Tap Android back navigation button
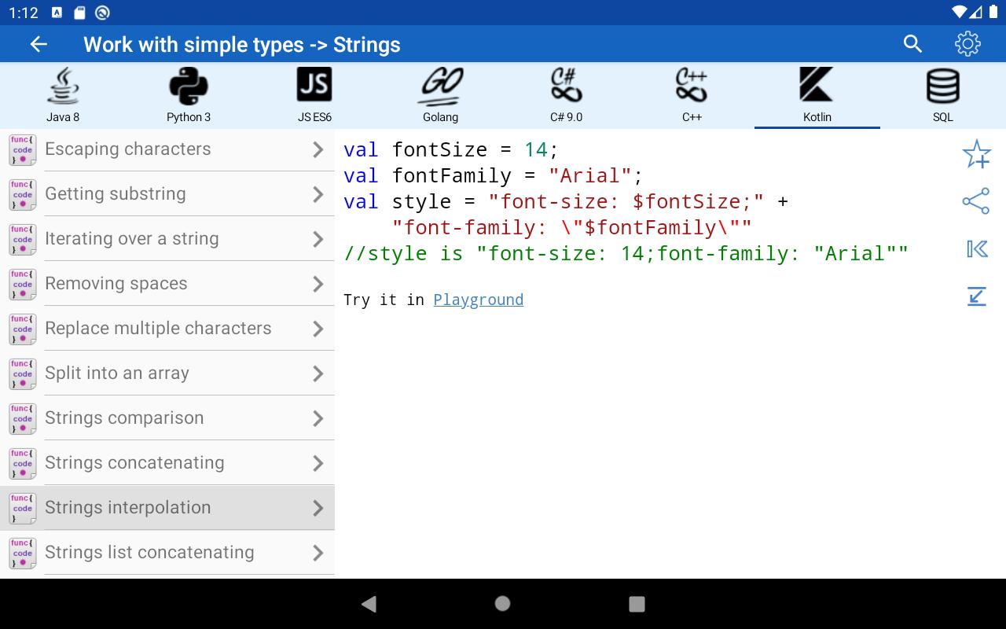 [x=369, y=604]
